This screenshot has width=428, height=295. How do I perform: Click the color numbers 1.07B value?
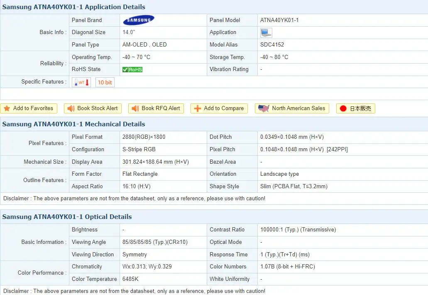287,267
